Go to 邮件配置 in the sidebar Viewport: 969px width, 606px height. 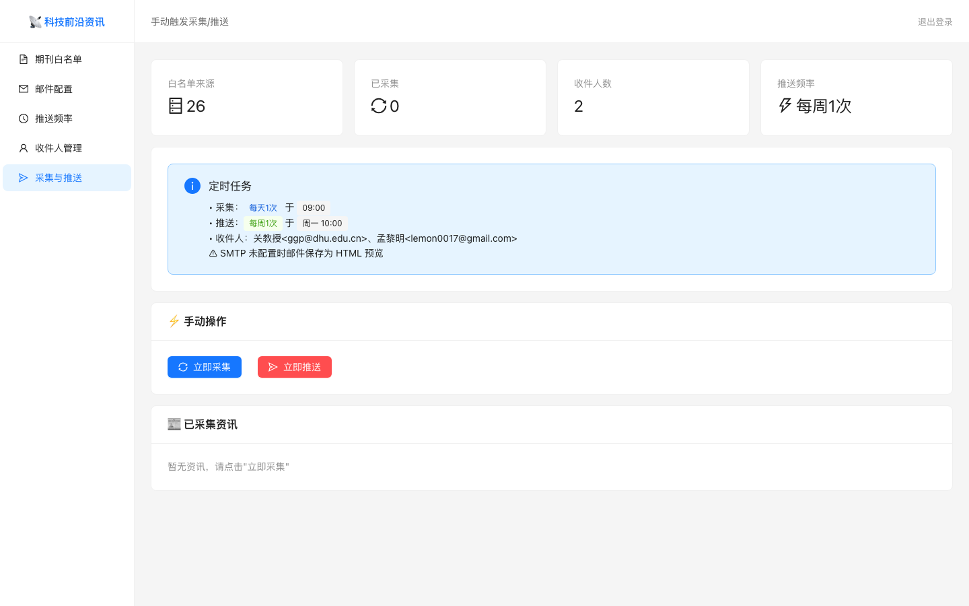tap(67, 89)
